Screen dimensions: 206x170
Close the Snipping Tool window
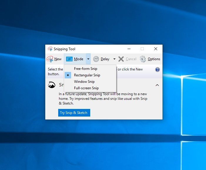pyautogui.click(x=156, y=49)
